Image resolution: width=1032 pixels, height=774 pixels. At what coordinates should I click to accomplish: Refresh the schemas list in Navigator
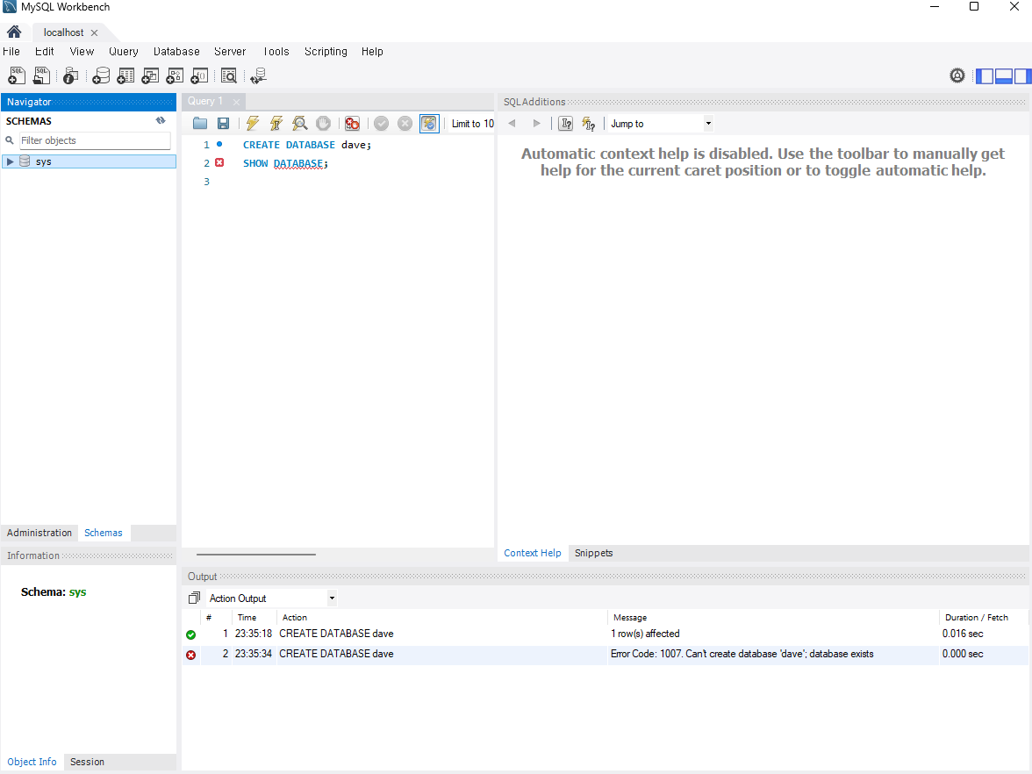point(161,121)
